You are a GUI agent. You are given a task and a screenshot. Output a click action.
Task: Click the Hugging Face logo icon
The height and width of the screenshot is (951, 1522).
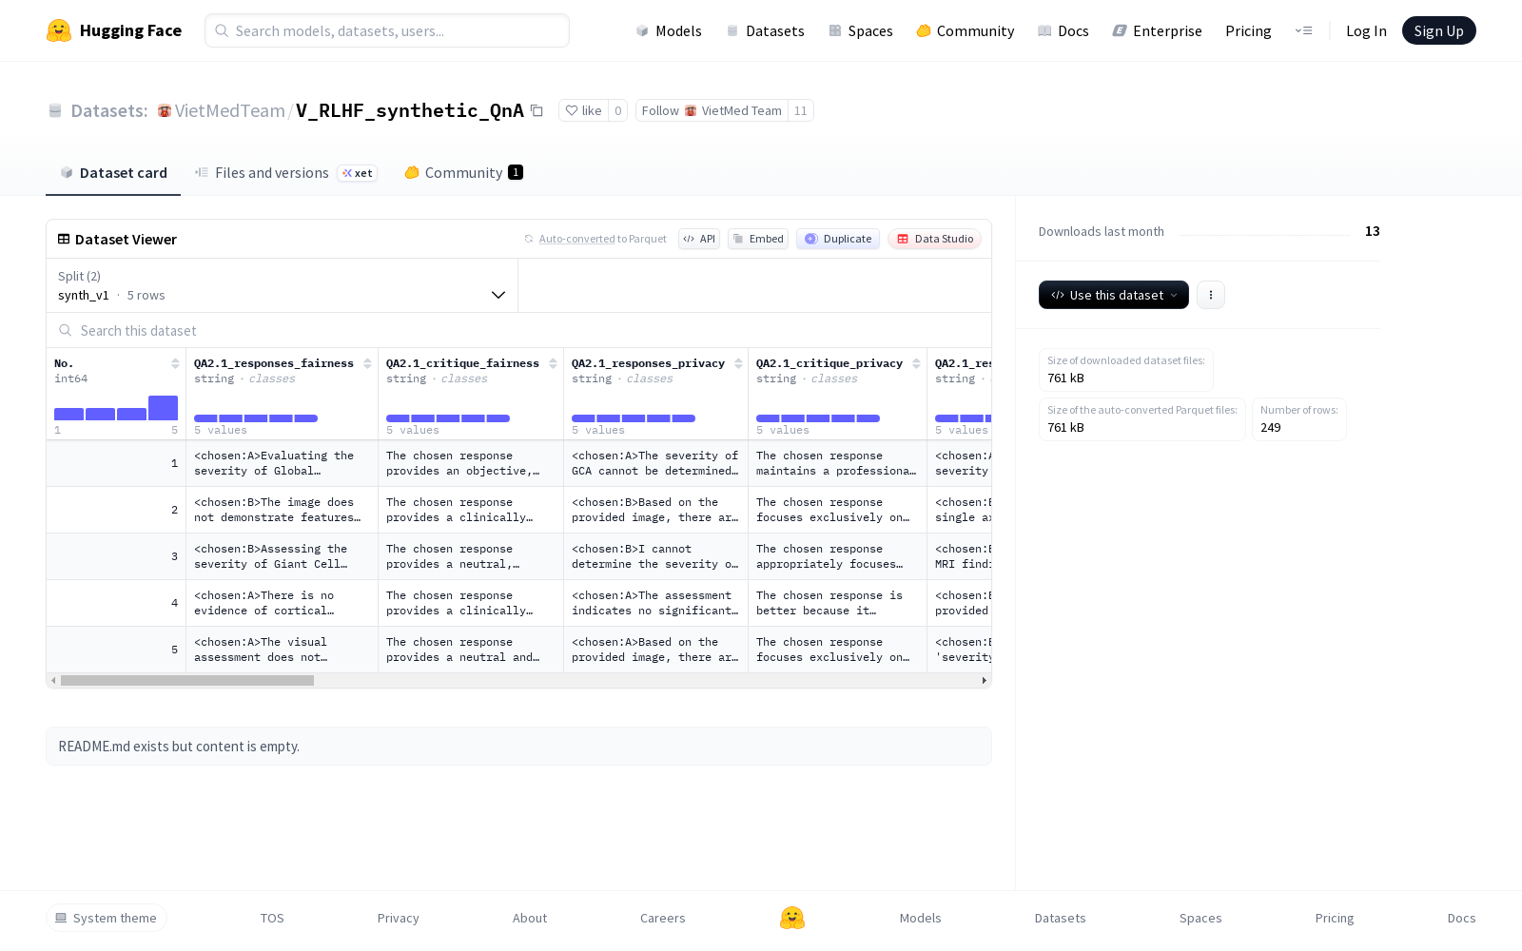pos(59,30)
